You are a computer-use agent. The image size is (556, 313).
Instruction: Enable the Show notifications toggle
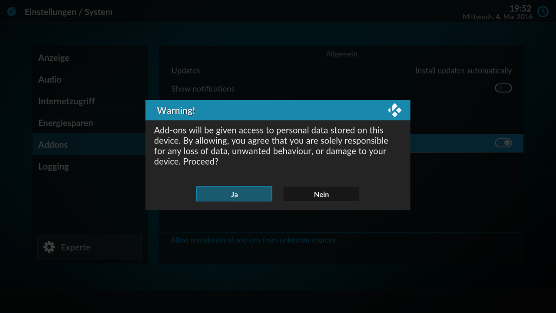click(503, 88)
